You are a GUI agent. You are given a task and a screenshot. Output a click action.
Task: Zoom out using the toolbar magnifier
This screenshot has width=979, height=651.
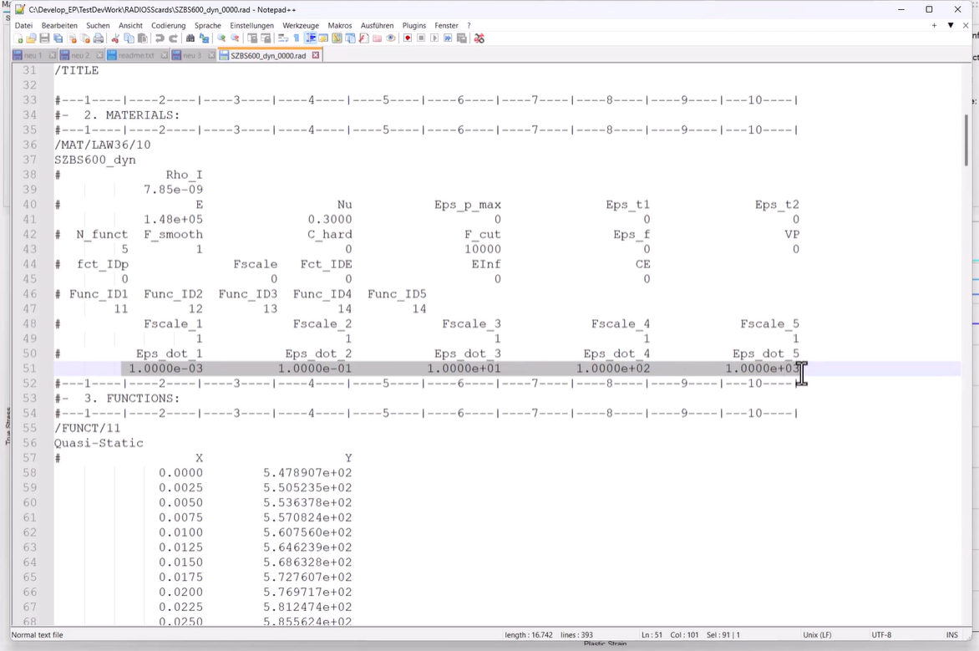(x=235, y=38)
